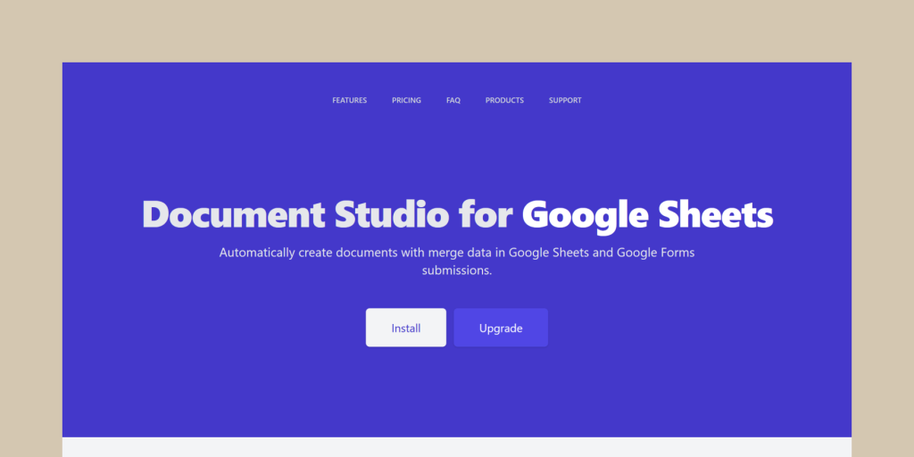
Task: Select Products in the navigation bar
Action: pos(504,100)
